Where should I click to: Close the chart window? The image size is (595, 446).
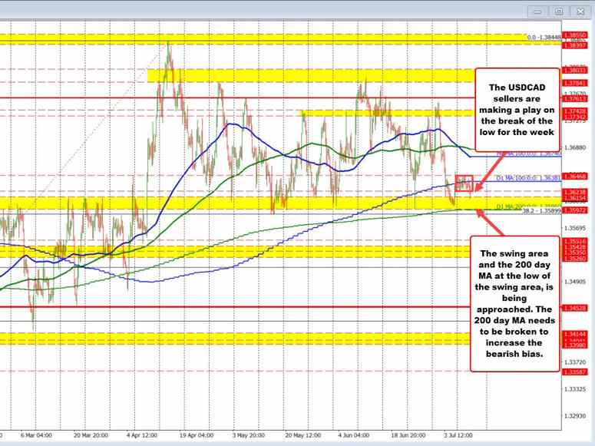(580, 12)
